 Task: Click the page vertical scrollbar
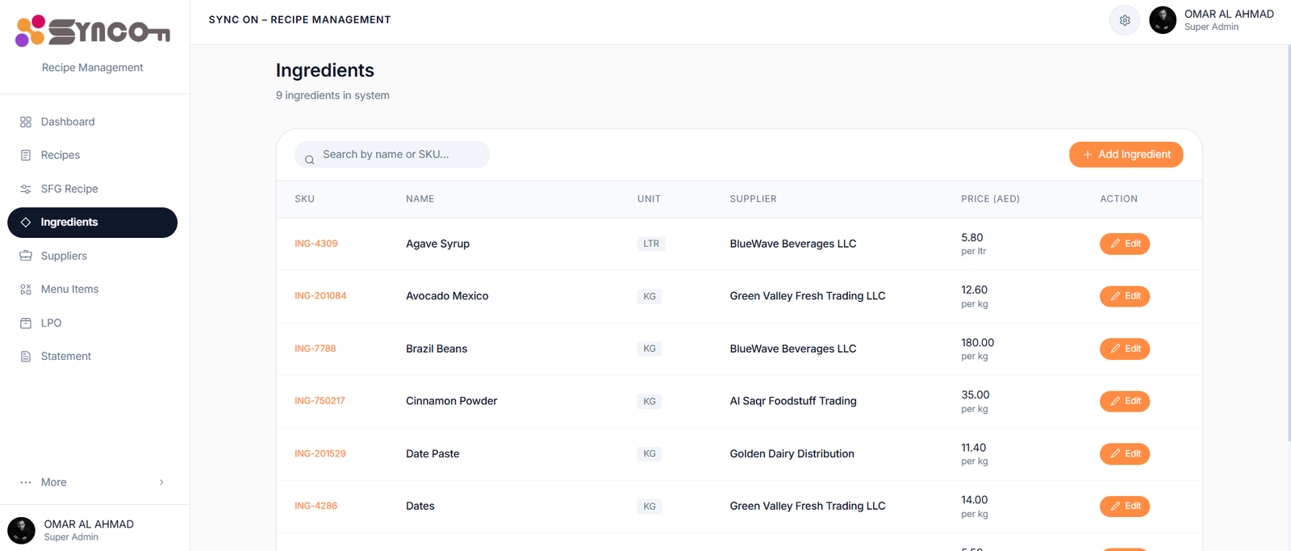point(1289,242)
